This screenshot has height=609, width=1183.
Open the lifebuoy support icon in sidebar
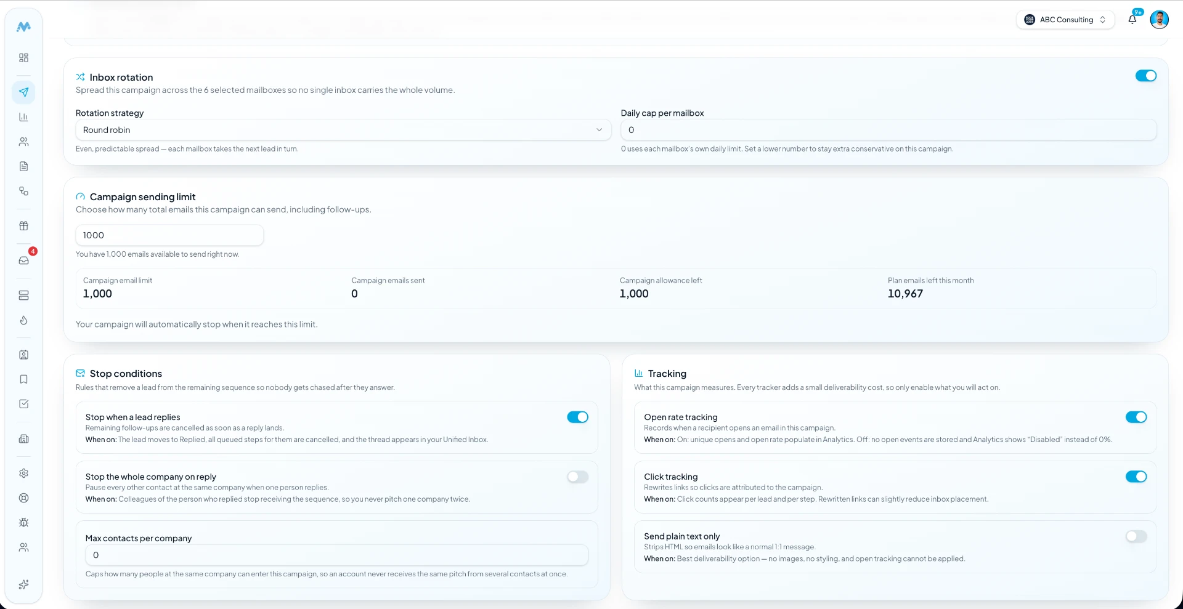tap(23, 498)
